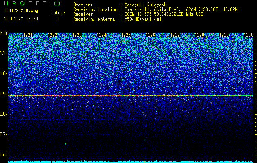Click the 1229 time marker

point(224,35)
